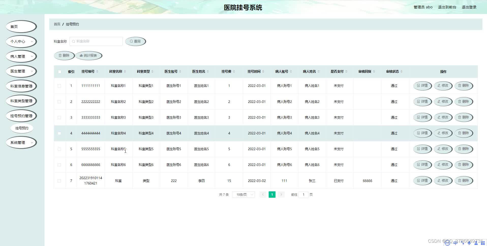Sort by 病人账号 column arrows

tap(291, 72)
